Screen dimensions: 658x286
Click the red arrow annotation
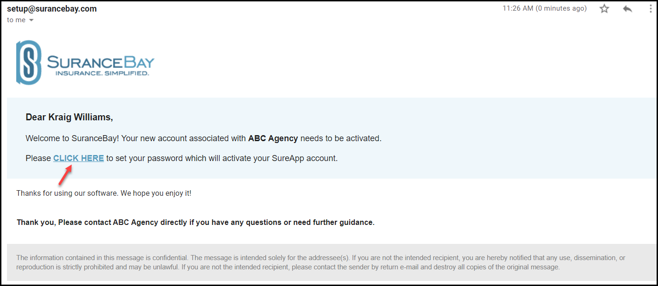point(65,175)
